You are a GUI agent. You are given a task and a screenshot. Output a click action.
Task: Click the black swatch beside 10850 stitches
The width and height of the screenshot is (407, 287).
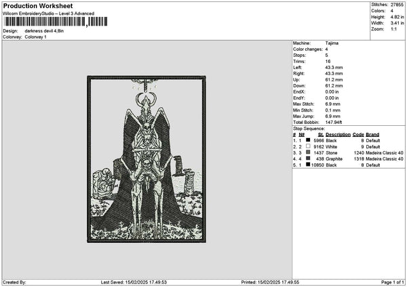click(x=308, y=164)
